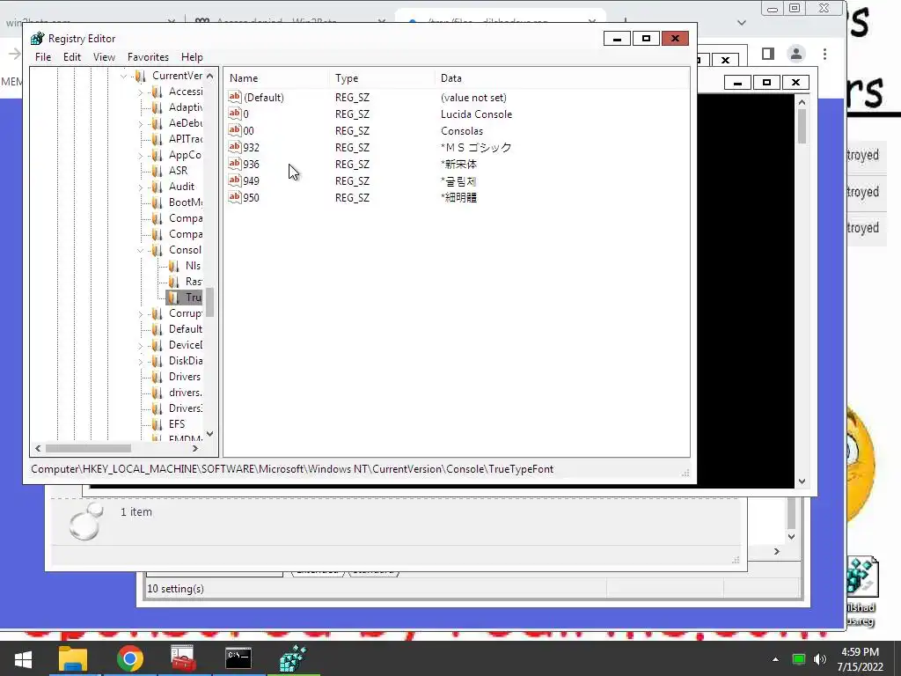Collapse the CurrentVersion tree node
901x676 pixels.
(x=123, y=76)
